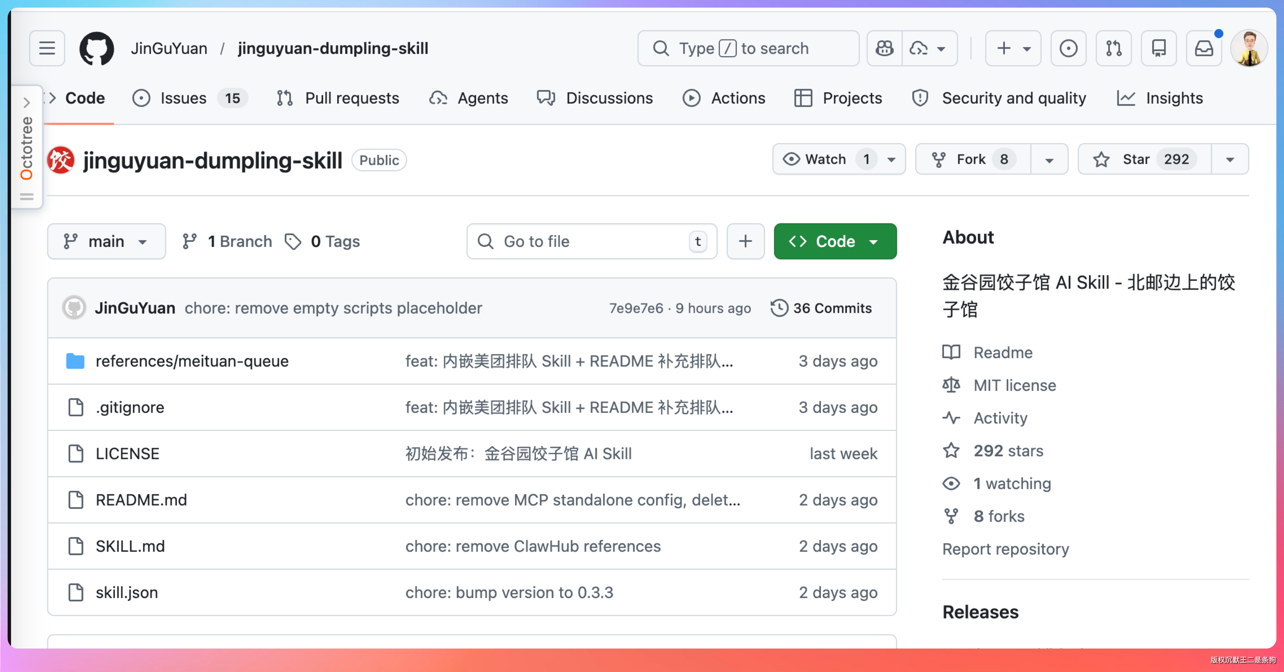Expand the Octotree sidebar panel
The height and width of the screenshot is (672, 1284).
click(26, 103)
